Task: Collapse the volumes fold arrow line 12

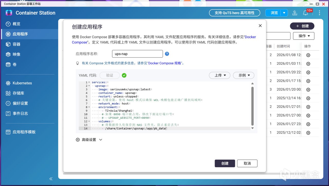Action: pos(89,121)
